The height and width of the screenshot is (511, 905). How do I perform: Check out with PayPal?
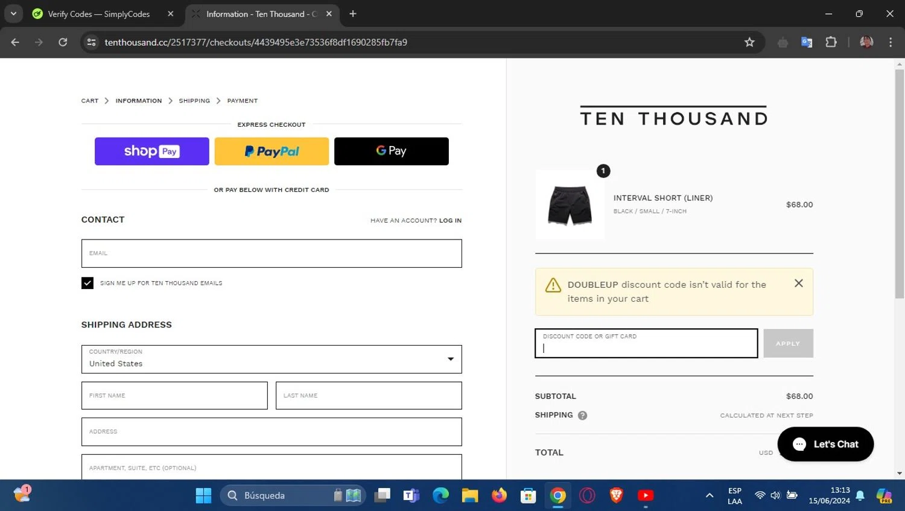click(271, 151)
